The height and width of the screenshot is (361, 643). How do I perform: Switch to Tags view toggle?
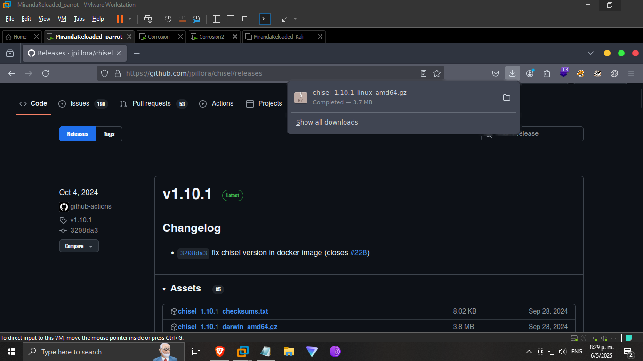point(109,134)
